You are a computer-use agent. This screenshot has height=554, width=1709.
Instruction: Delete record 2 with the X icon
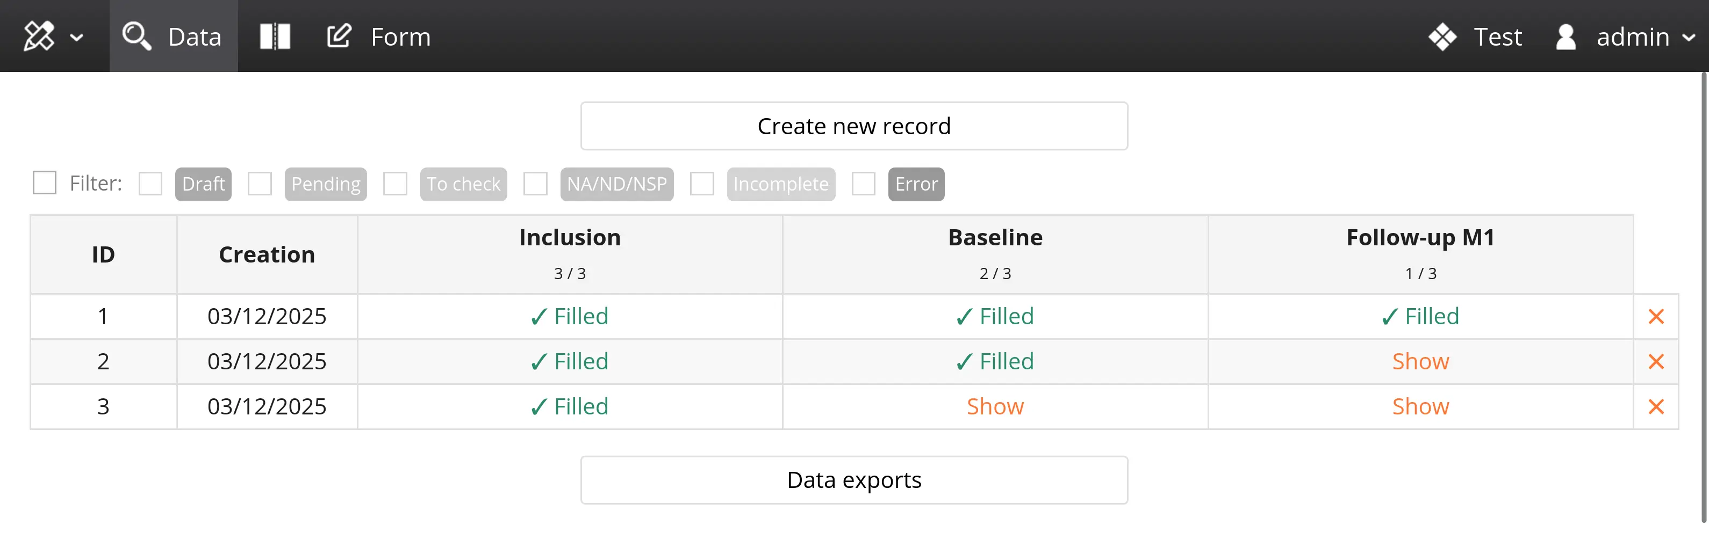point(1656,362)
